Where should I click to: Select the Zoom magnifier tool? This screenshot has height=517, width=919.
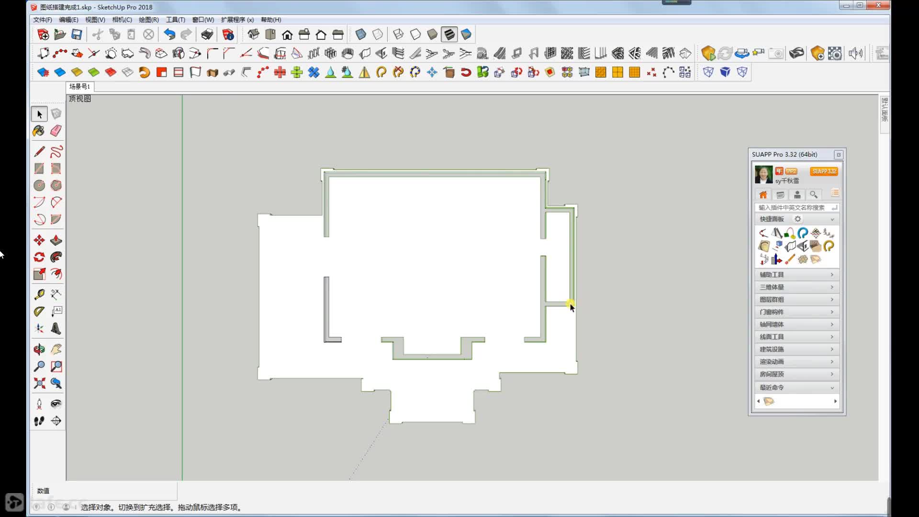pos(39,366)
